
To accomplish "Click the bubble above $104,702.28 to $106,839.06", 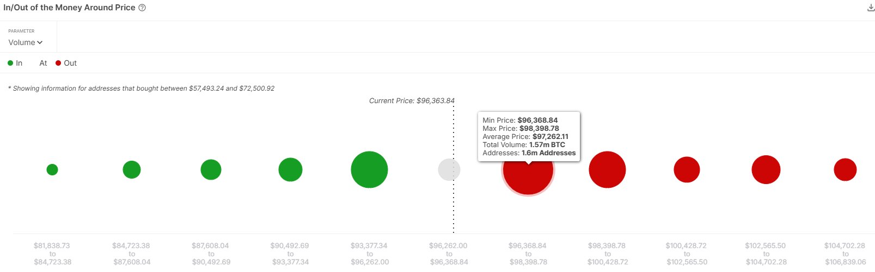I will tap(845, 170).
